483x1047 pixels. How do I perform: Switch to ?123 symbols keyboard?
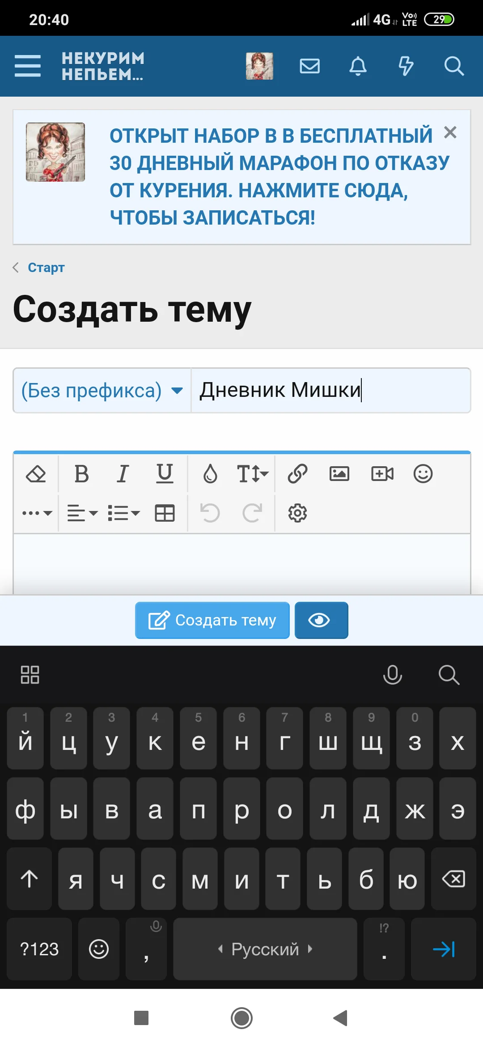point(39,949)
